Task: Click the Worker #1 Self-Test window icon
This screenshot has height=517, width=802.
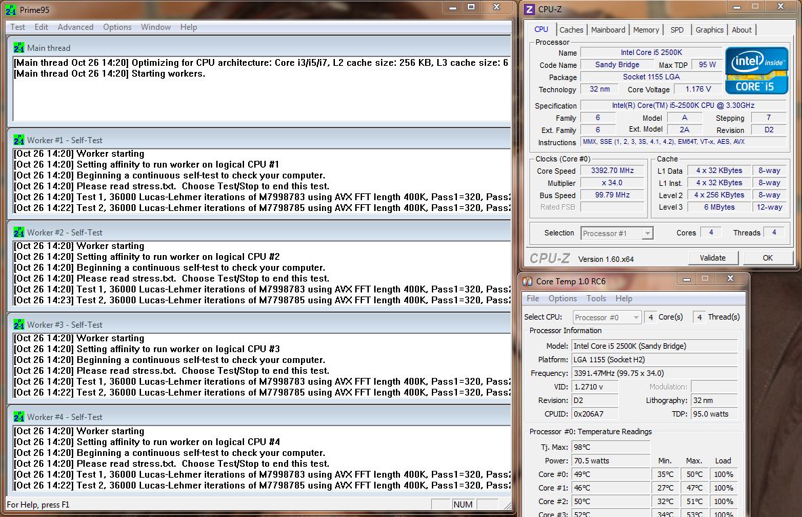Action: pos(19,140)
